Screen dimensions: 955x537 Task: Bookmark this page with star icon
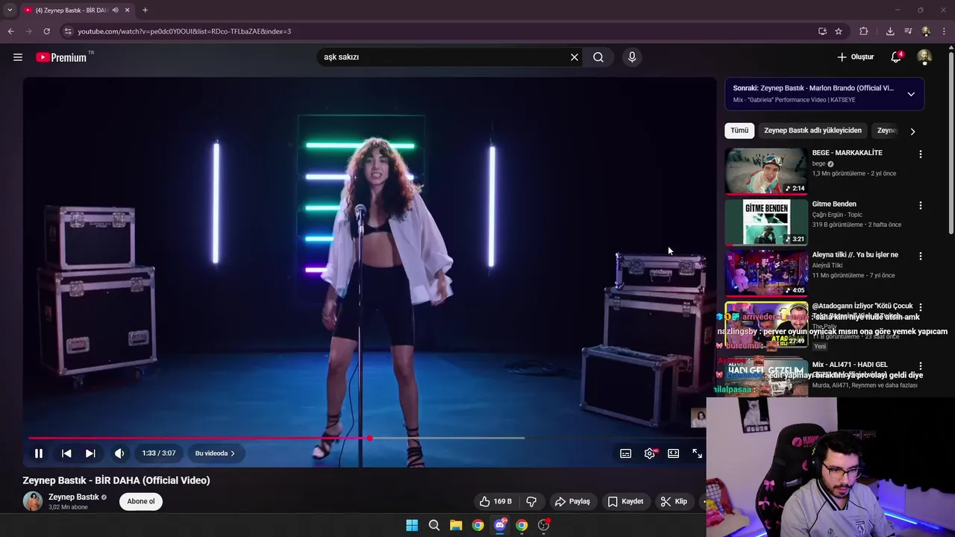point(839,31)
